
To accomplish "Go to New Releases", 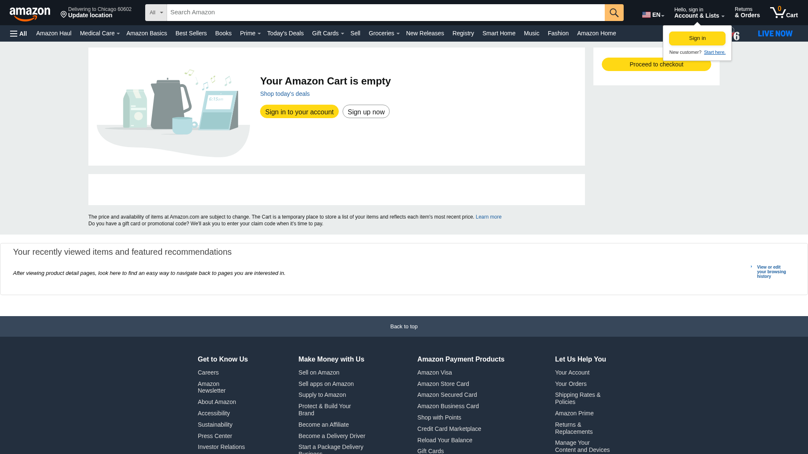I will pos(425,33).
